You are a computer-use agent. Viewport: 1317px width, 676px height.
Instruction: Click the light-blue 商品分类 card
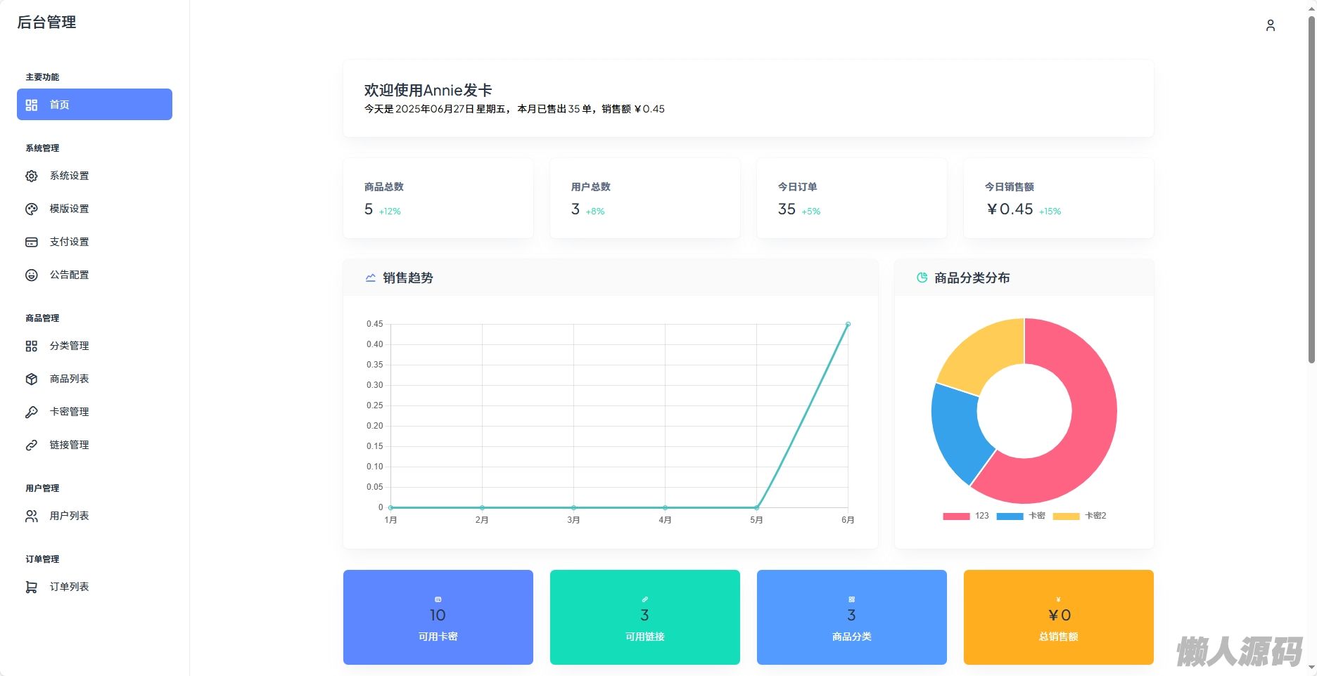pyautogui.click(x=852, y=617)
